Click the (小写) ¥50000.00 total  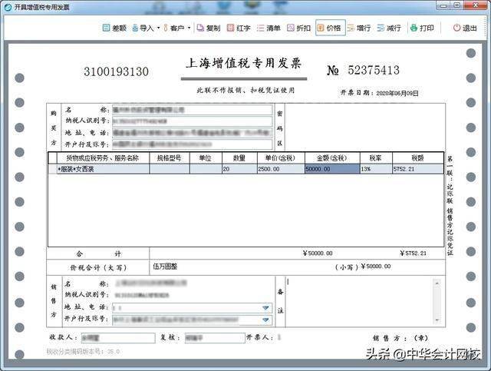[375, 267]
